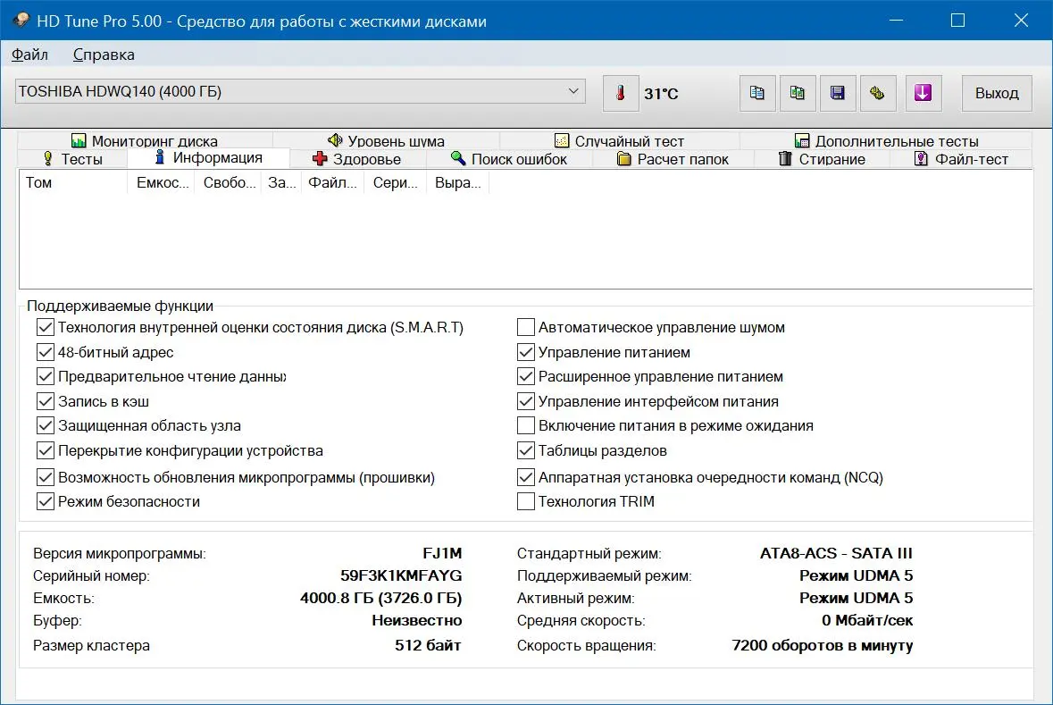The width and height of the screenshot is (1053, 705).
Task: Click the thermometer temperature icon
Action: [x=621, y=93]
